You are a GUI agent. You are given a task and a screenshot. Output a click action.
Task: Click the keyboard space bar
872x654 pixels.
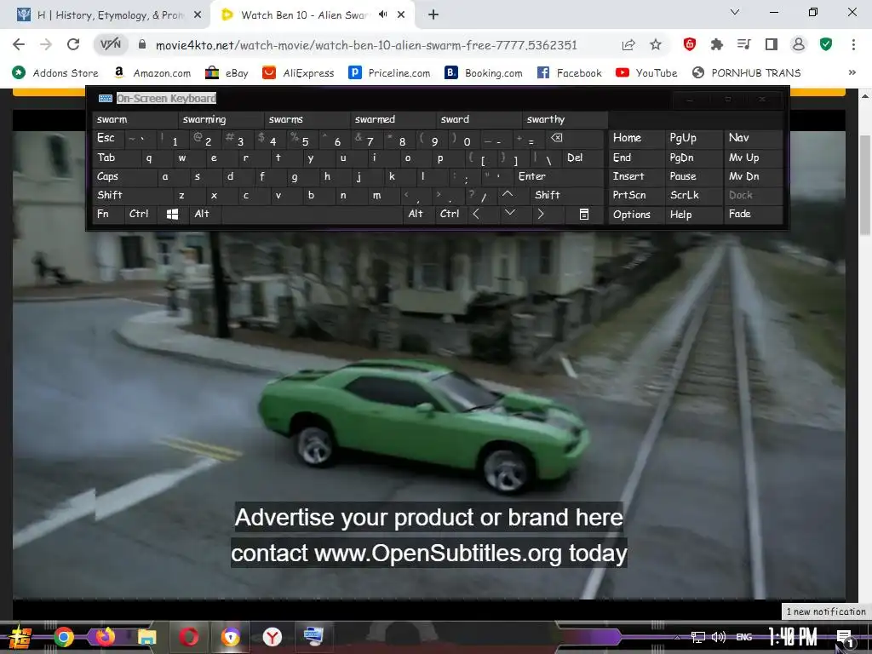(x=313, y=214)
